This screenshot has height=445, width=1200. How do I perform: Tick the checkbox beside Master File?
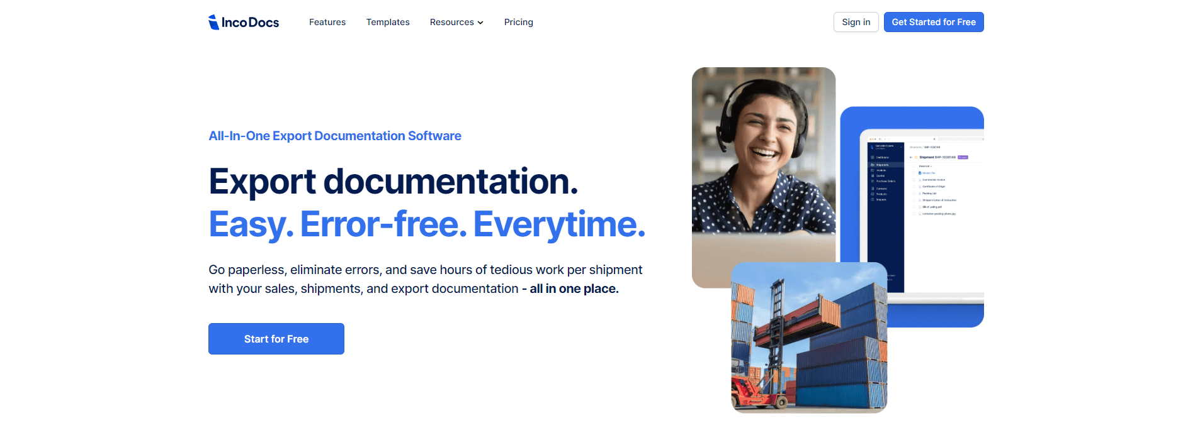pyautogui.click(x=914, y=173)
